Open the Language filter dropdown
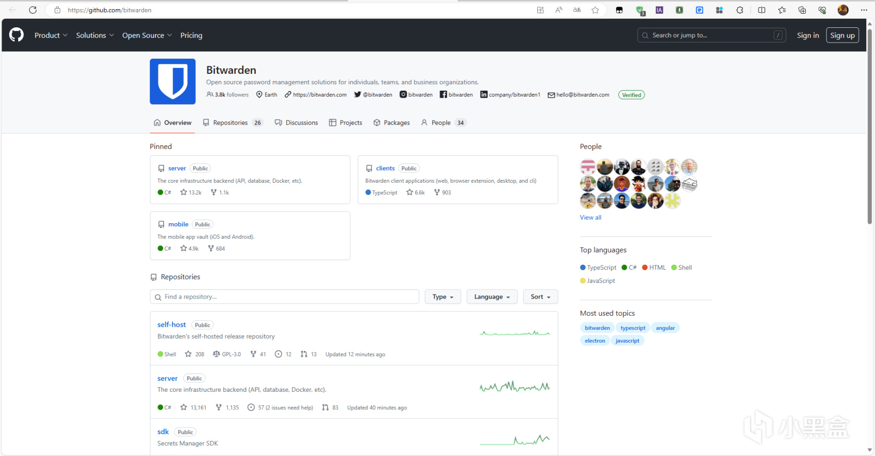 pyautogui.click(x=492, y=297)
